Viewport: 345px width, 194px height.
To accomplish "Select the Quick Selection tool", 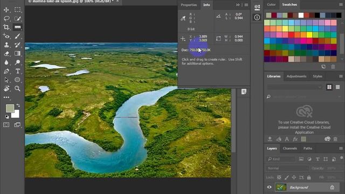I will (x=17, y=18).
